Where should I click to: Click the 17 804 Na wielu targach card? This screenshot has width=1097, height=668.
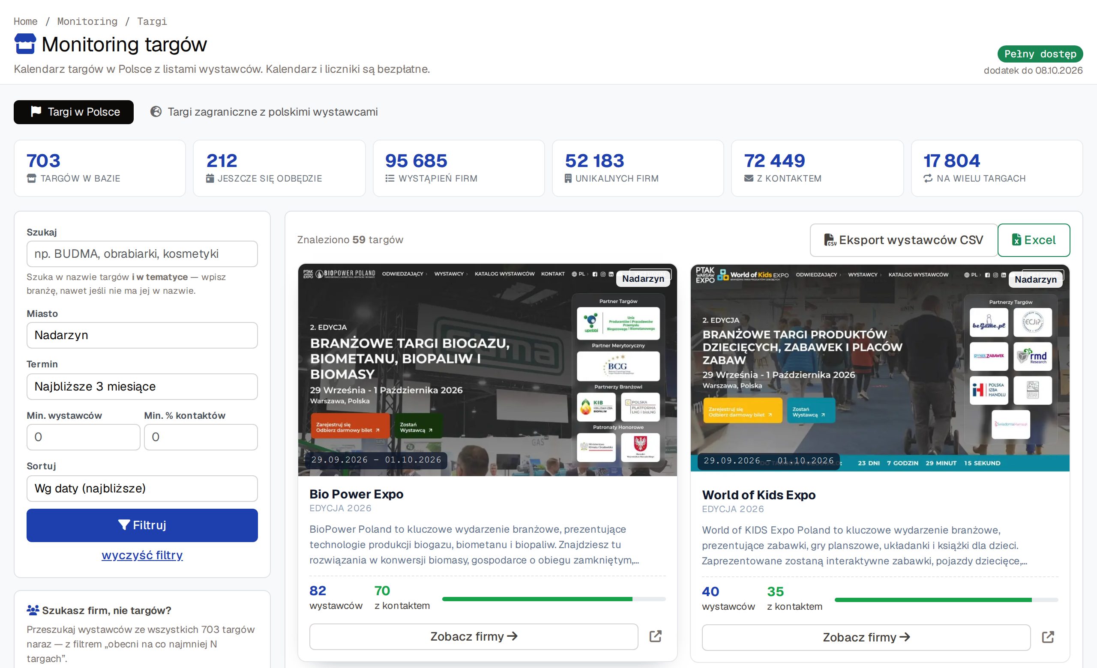[x=997, y=168]
